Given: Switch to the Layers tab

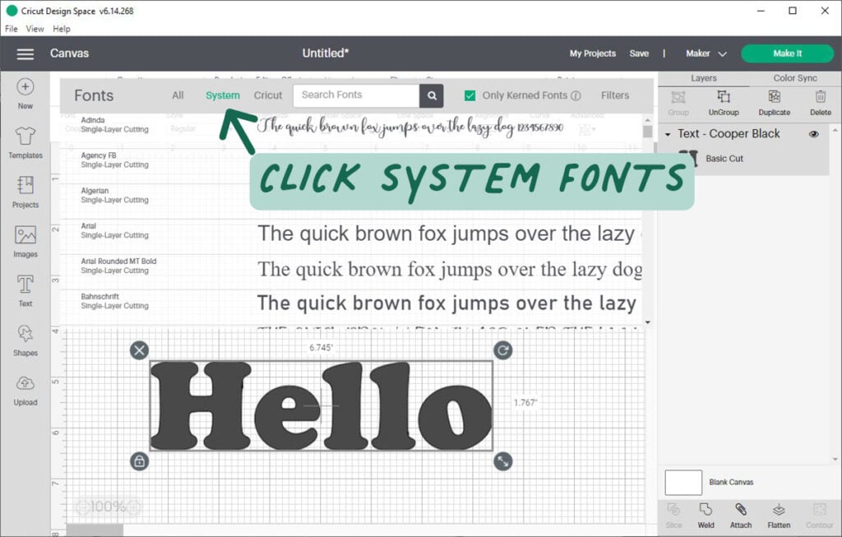Looking at the screenshot, I should tap(704, 78).
